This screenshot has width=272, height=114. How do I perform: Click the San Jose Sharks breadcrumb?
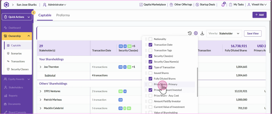pyautogui.click(x=27, y=5)
